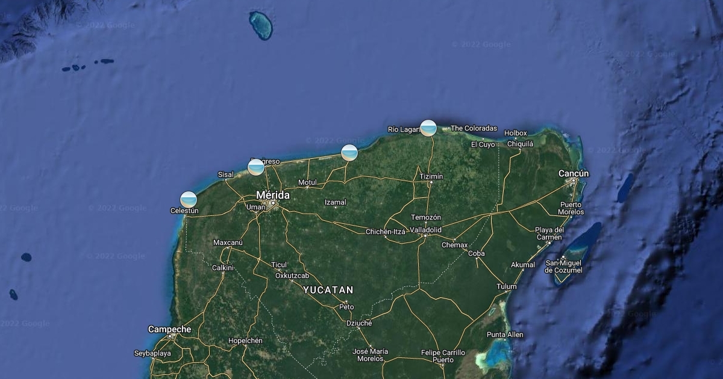723x379 pixels.
Task: Click the Punta Allen label
Action: 505,334
